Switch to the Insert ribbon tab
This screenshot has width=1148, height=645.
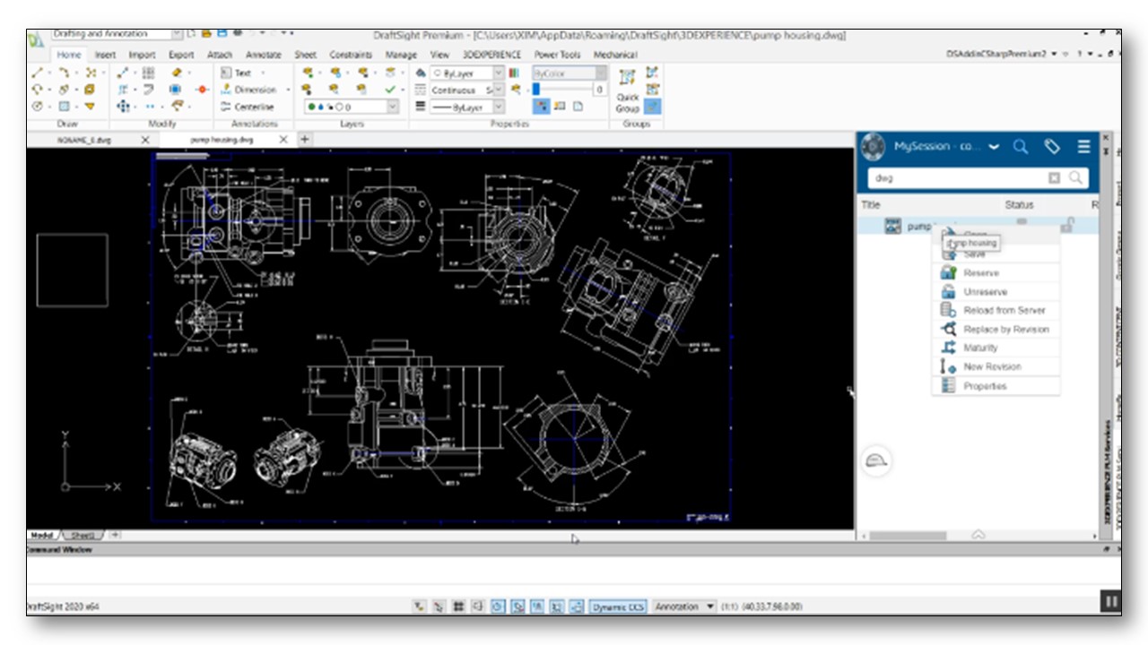coord(105,55)
